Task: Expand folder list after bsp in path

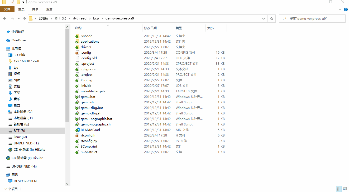Action: (x=102, y=19)
